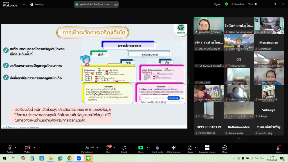Show hidden system tray icons

pos(234,158)
